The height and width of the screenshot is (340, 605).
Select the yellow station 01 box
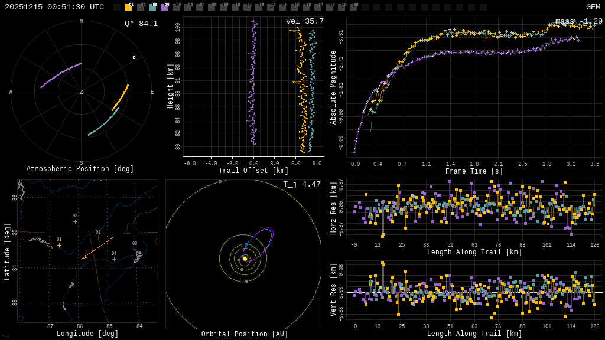click(129, 6)
